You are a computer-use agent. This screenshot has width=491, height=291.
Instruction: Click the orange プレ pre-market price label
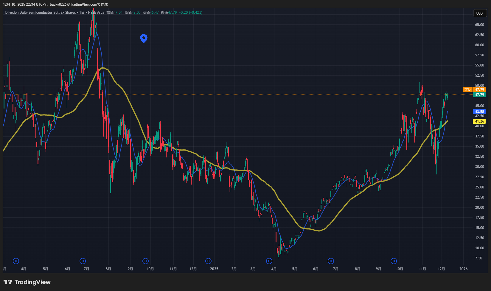tap(467, 90)
